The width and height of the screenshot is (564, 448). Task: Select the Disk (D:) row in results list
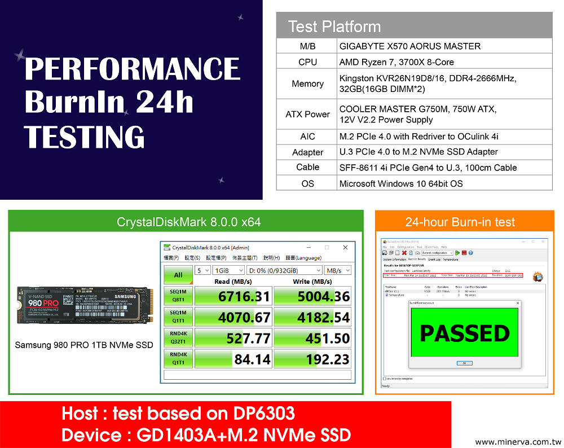(x=465, y=291)
